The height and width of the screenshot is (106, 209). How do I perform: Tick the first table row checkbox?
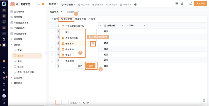[52, 31]
